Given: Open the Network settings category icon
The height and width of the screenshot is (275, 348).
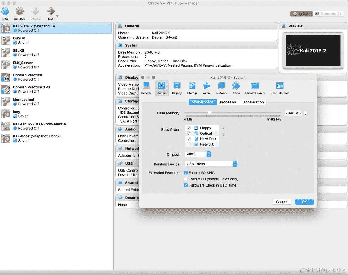Looking at the screenshot, I should (x=222, y=86).
